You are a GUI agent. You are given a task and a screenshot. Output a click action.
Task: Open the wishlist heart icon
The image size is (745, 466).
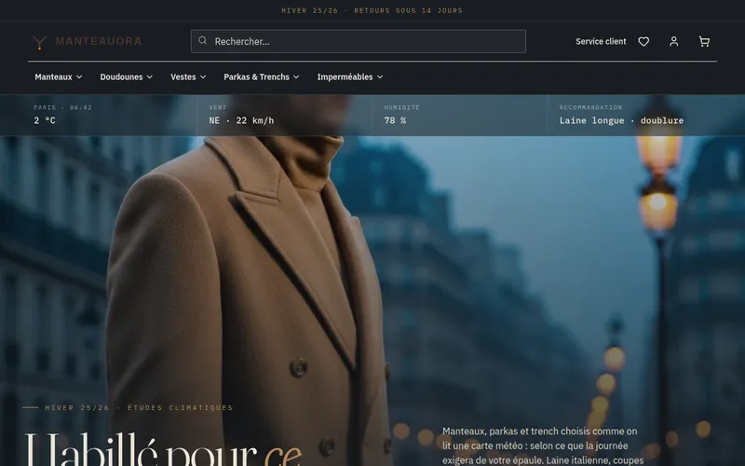click(643, 41)
